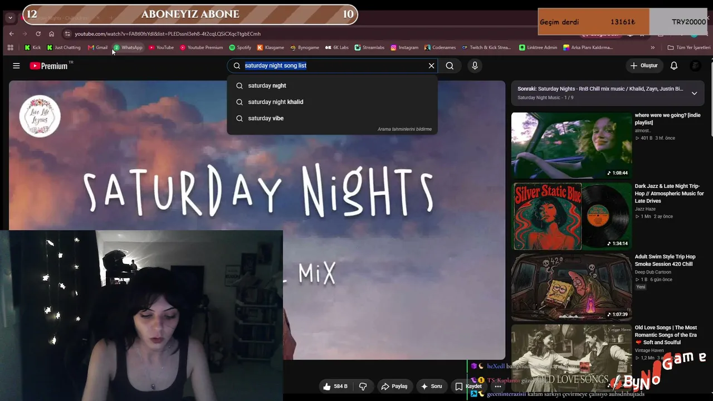Open the Spotify bookmark
This screenshot has height=401, width=713.
(240, 47)
